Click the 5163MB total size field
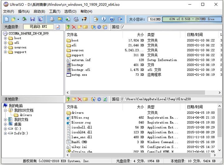The image size is (224, 165). 155,19
